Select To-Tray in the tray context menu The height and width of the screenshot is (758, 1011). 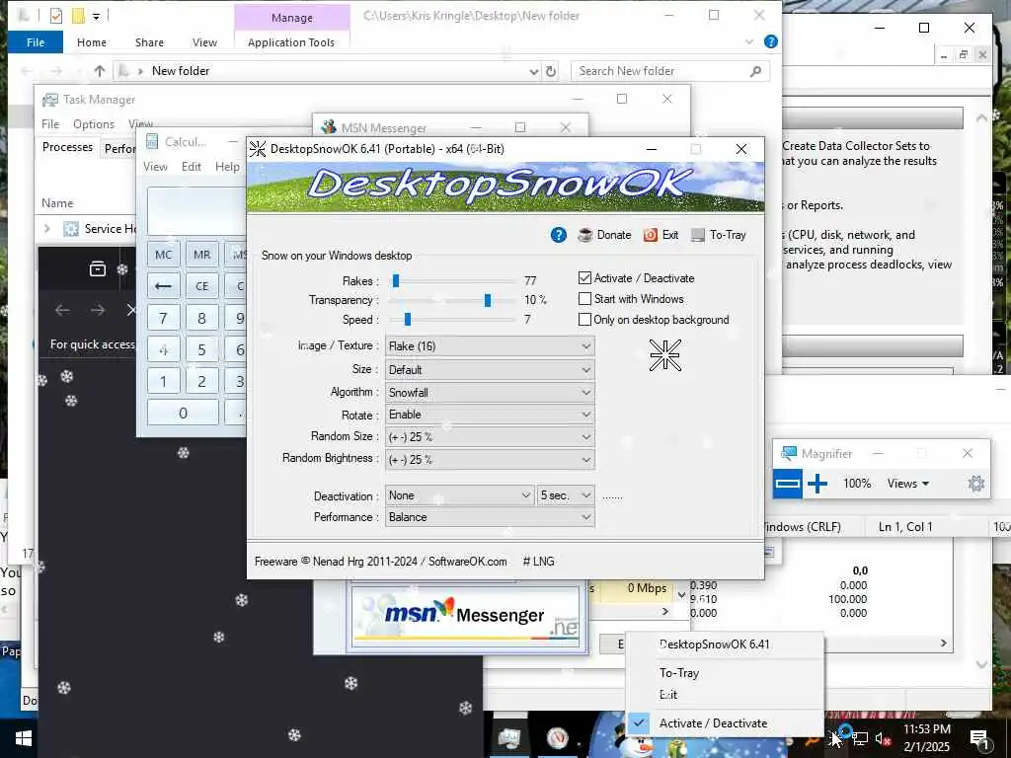679,673
